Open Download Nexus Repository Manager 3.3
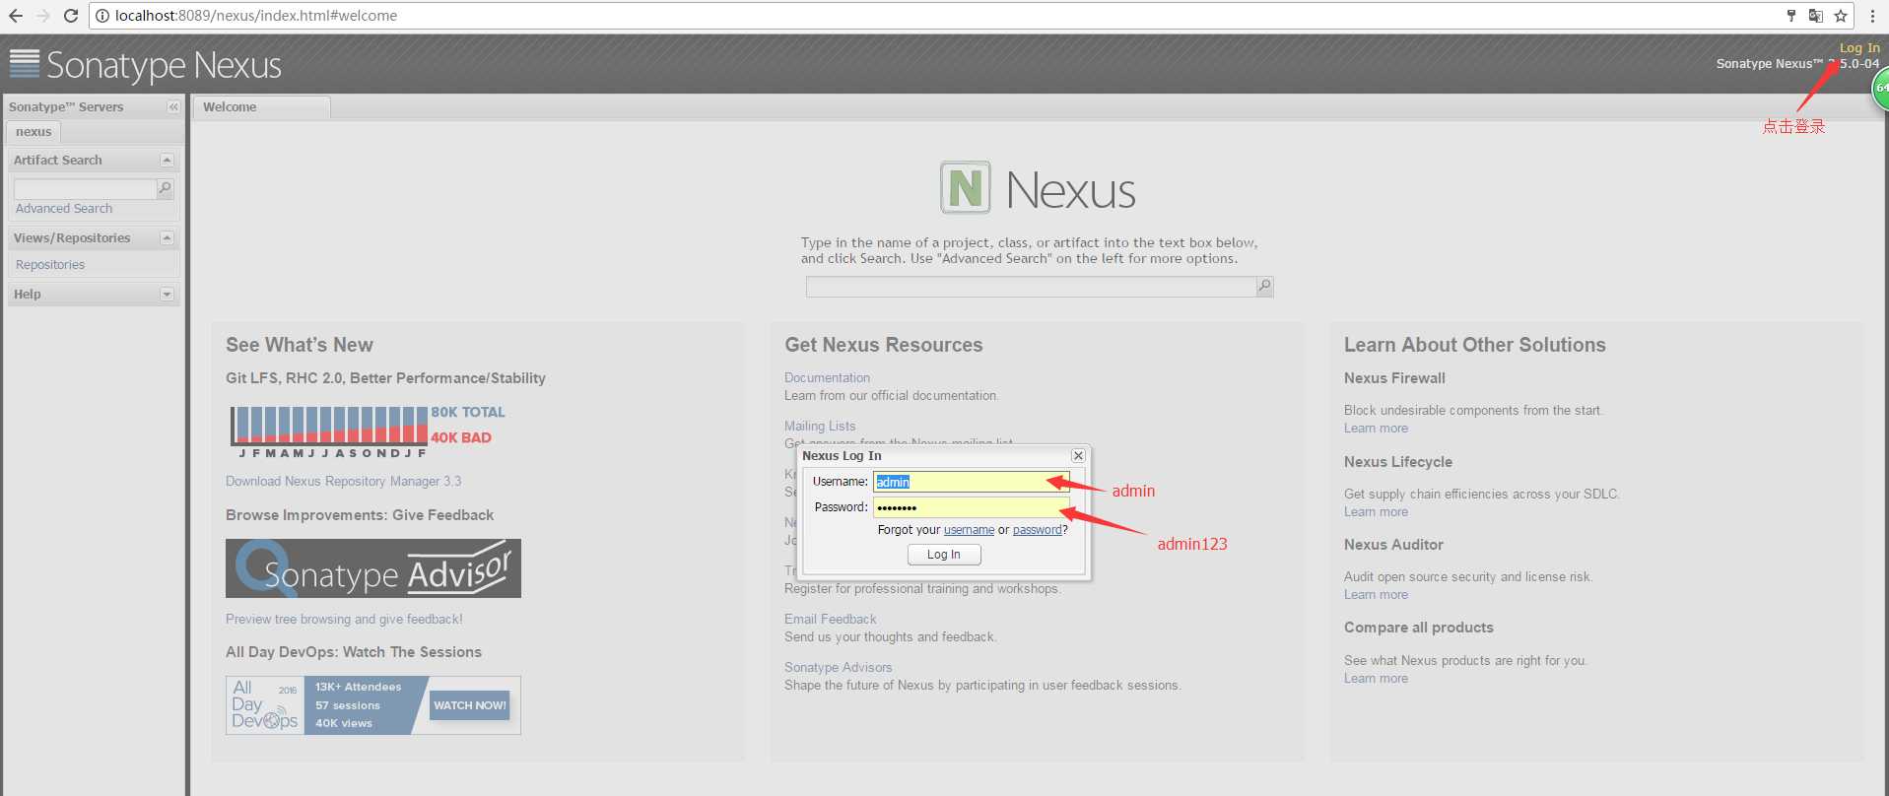 pos(343,482)
